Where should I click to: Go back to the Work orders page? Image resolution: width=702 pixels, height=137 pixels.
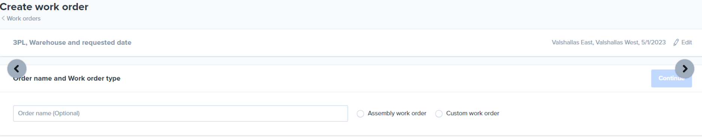tap(23, 18)
